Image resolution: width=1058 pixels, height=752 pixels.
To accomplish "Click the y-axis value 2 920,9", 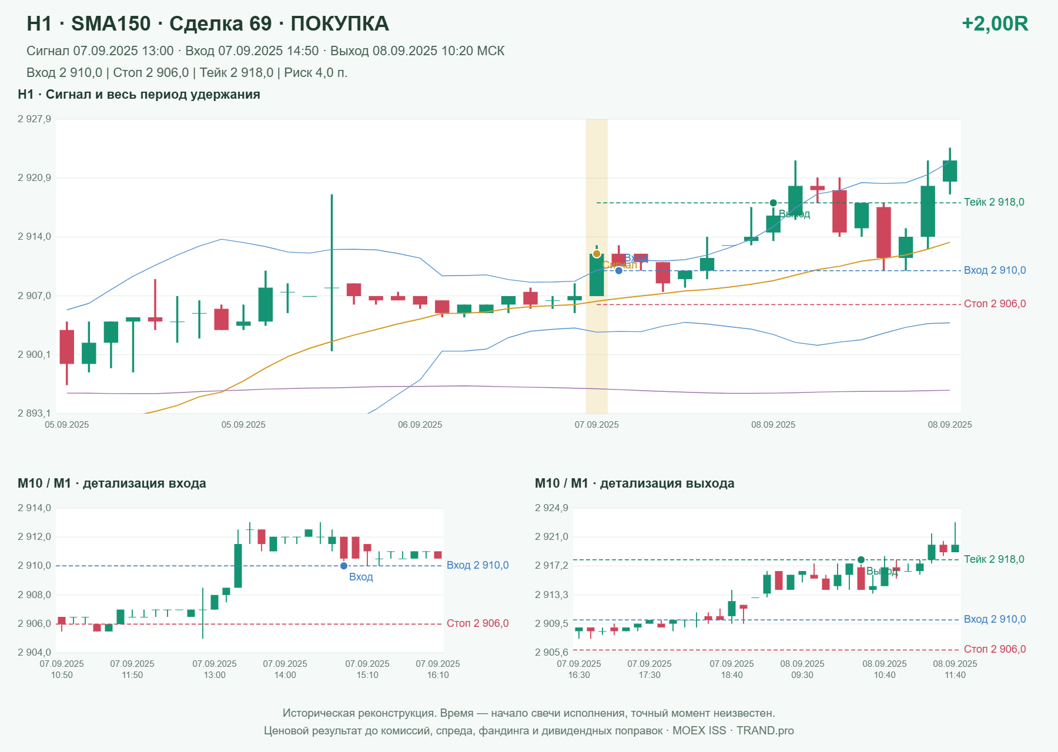I will click(x=34, y=177).
